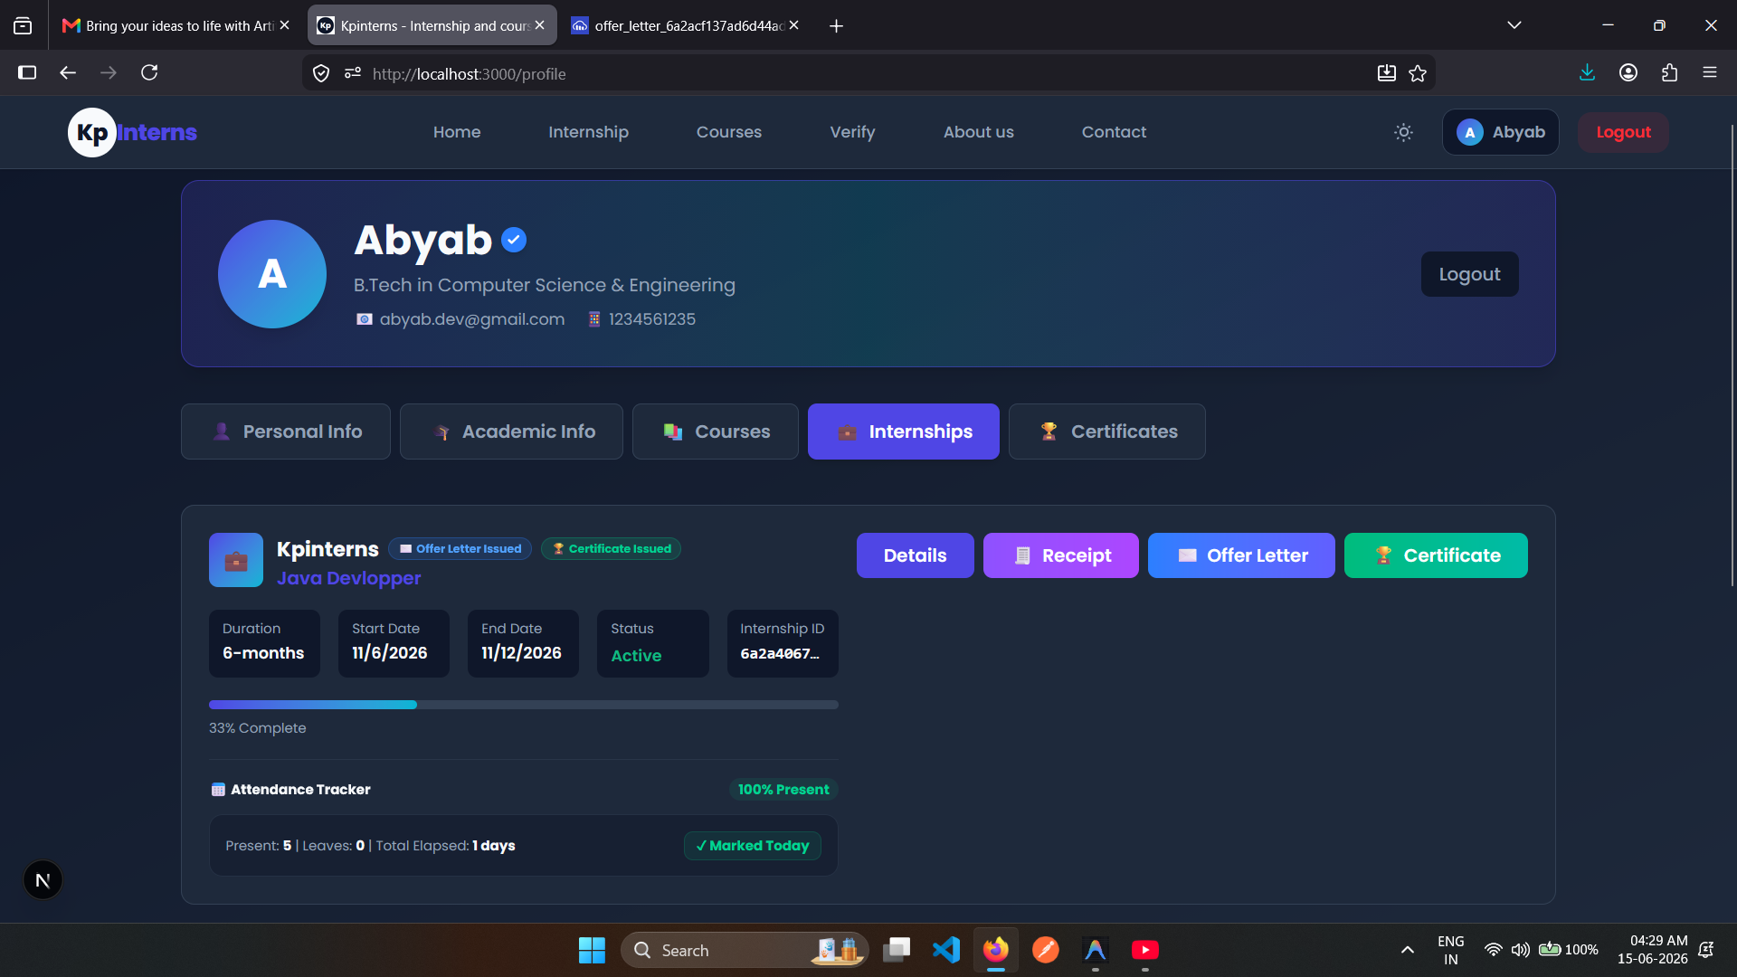
Task: Click the Details button for Kpinterns internship
Action: (915, 555)
